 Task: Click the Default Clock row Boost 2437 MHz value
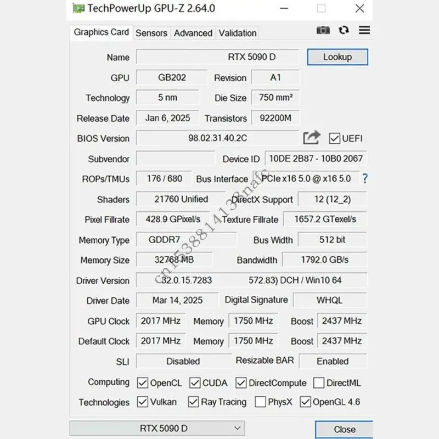coord(342,341)
